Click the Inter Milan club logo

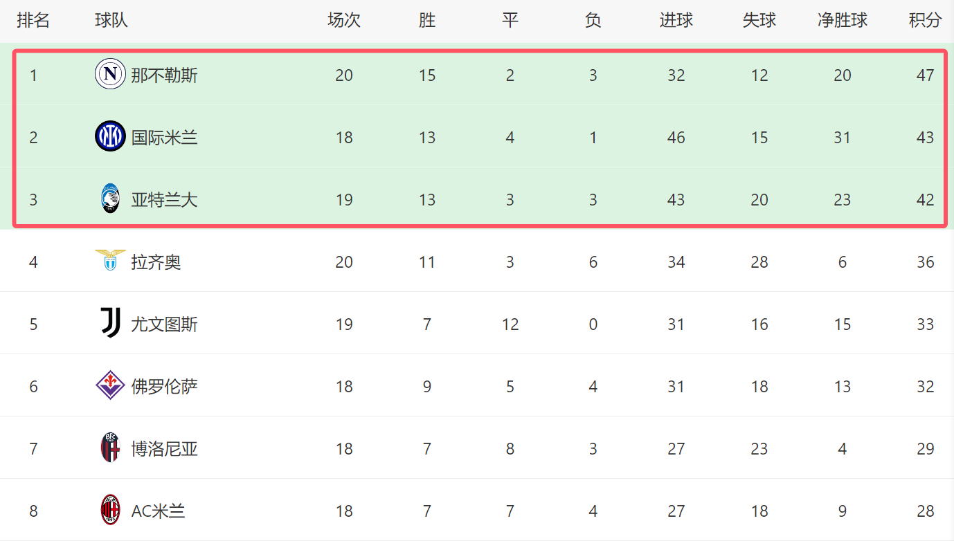(x=110, y=136)
